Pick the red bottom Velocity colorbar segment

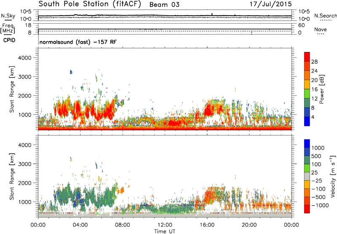coord(307,209)
